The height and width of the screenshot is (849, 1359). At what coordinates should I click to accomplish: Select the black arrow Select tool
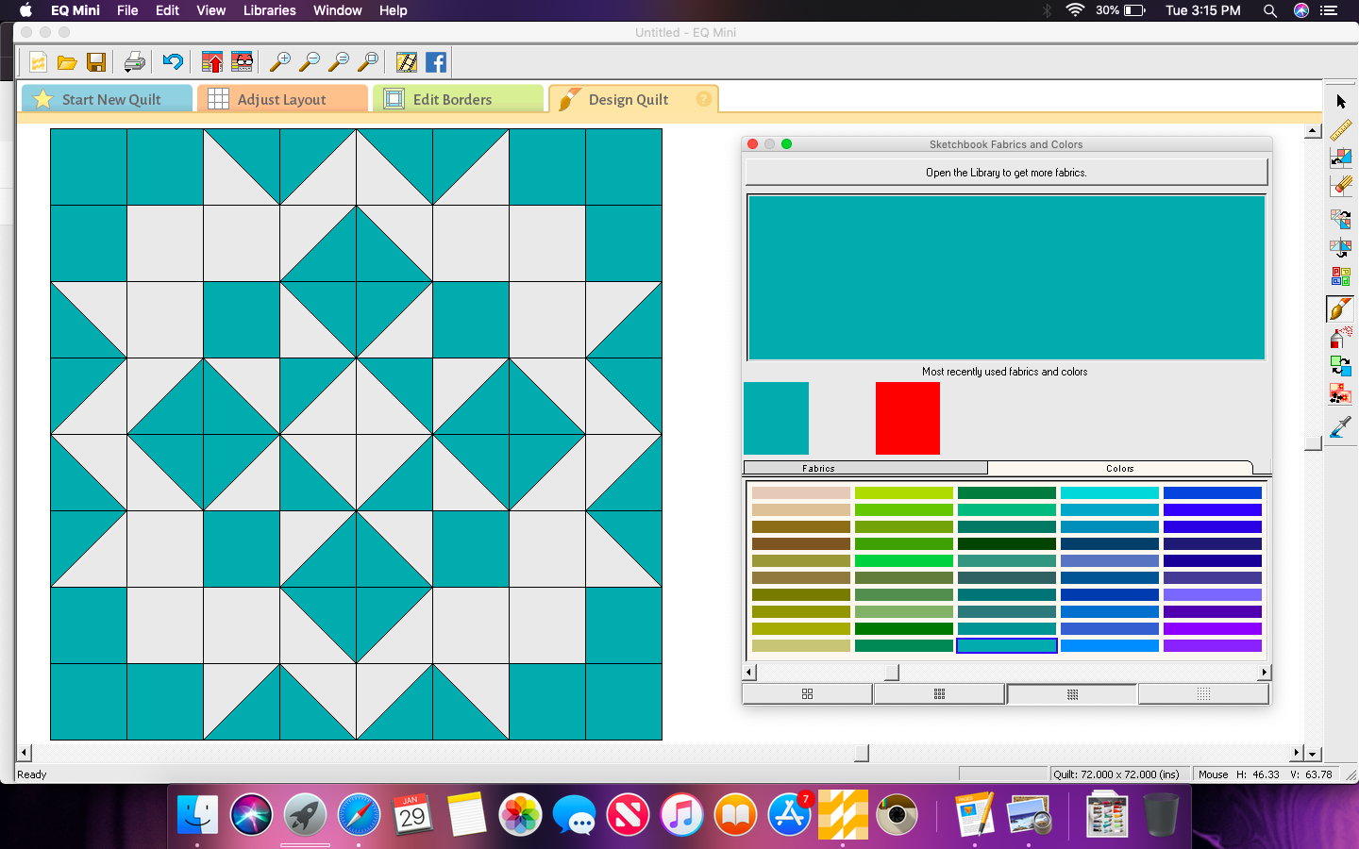1341,101
